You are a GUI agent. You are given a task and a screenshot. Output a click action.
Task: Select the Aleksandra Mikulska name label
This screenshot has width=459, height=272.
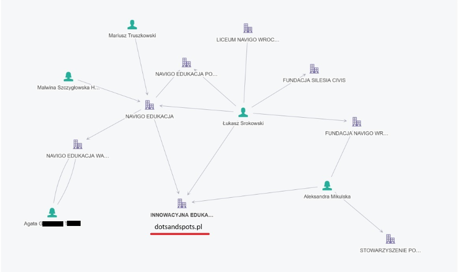point(327,197)
